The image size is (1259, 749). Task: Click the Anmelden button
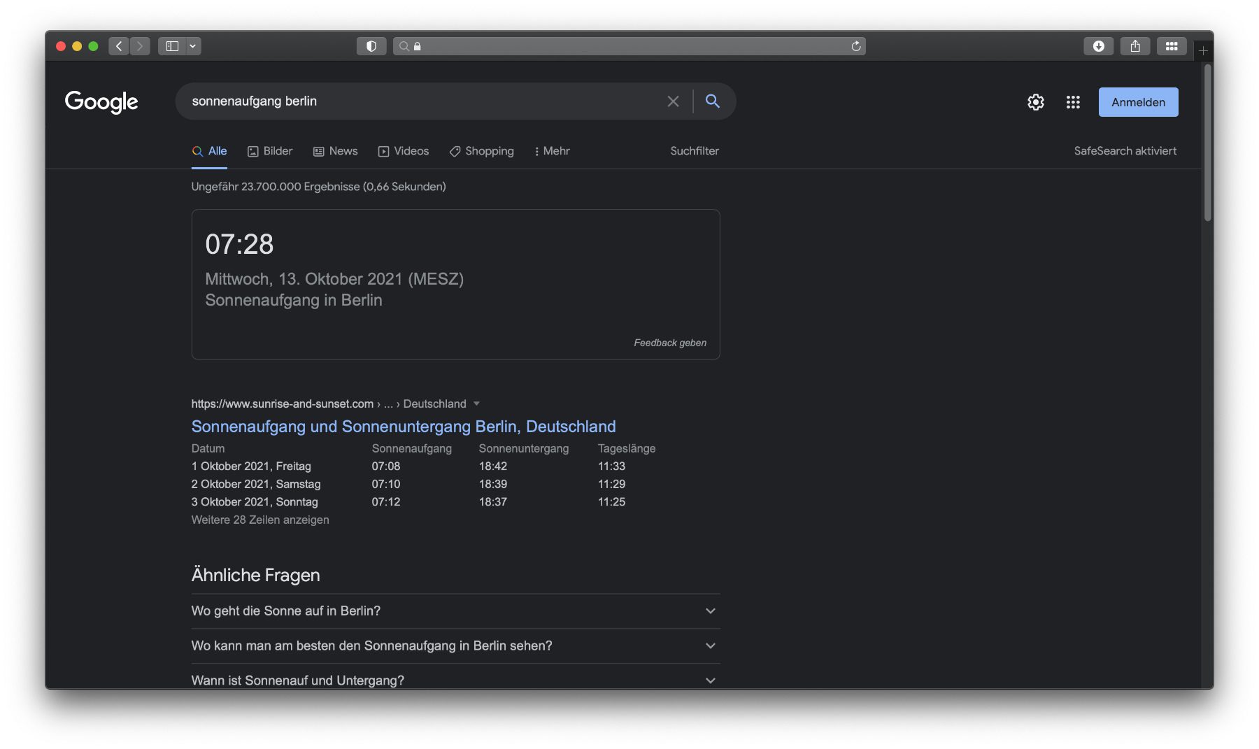tap(1138, 102)
